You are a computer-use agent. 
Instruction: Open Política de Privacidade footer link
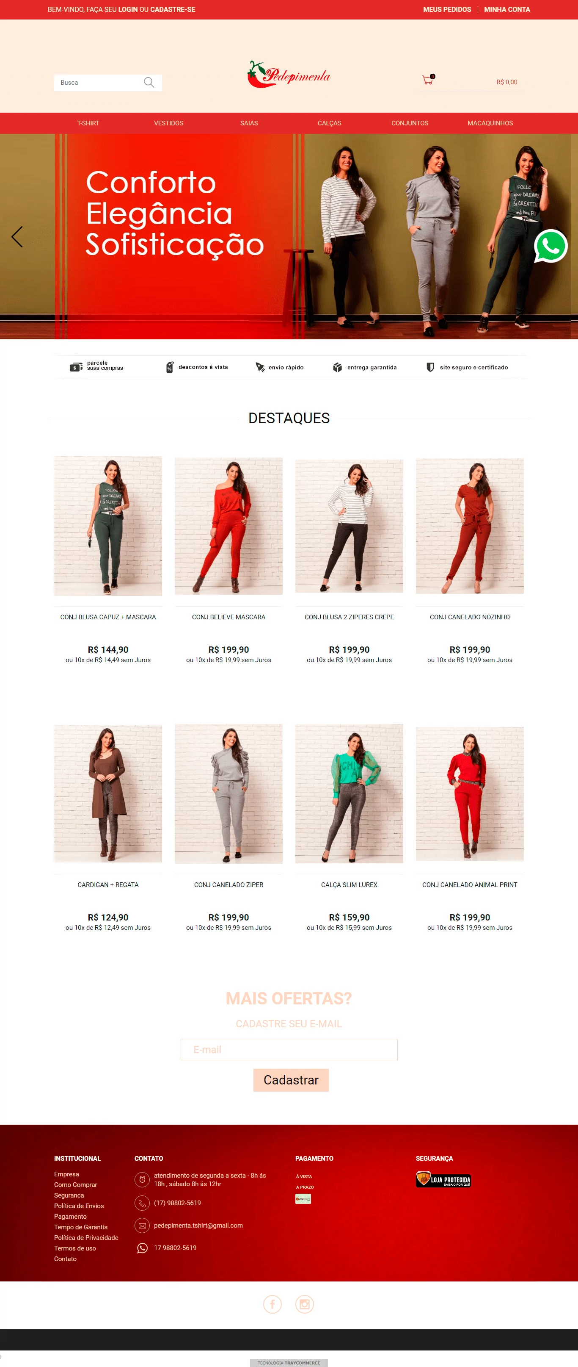(x=86, y=1237)
